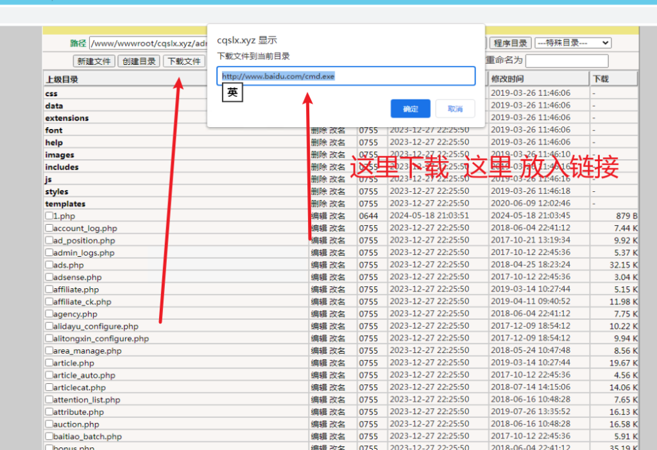Check the box beside article.php
The width and height of the screenshot is (657, 450).
49,363
